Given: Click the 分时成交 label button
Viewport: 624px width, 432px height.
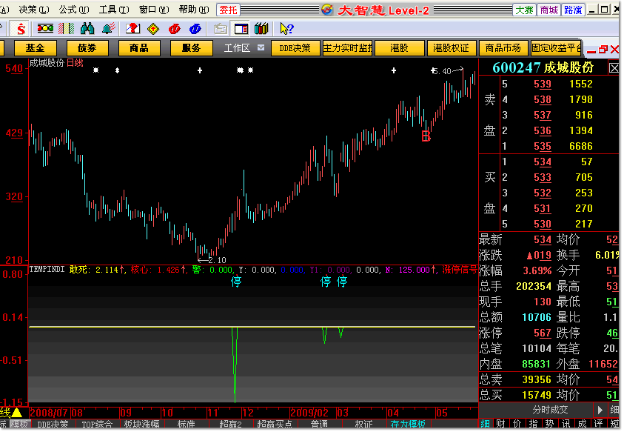Looking at the screenshot, I should [x=550, y=410].
